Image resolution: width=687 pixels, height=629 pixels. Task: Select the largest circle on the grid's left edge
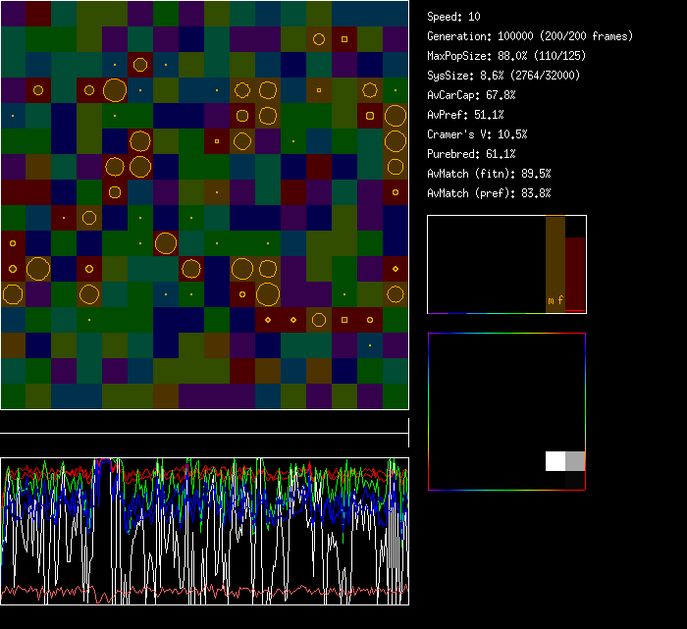click(x=13, y=293)
